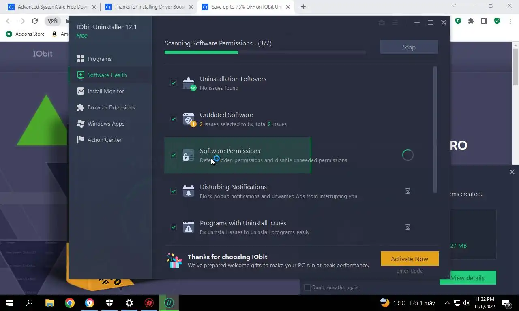Close the Driver Booster browser tab
This screenshot has width=519, height=311.
coord(191,7)
